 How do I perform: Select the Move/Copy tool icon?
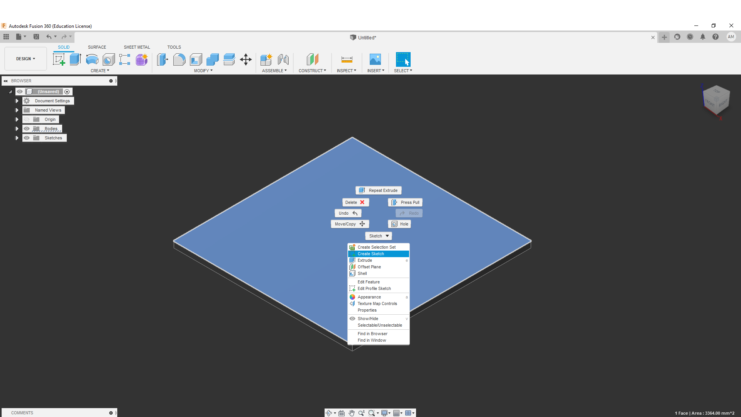[363, 224]
